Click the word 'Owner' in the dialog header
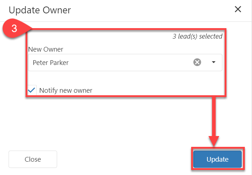This screenshot has width=252, height=175. (x=56, y=10)
